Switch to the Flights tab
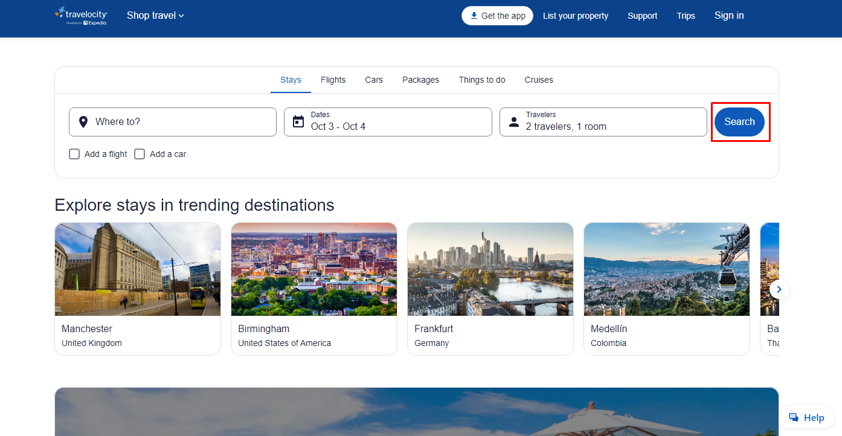 pyautogui.click(x=333, y=80)
